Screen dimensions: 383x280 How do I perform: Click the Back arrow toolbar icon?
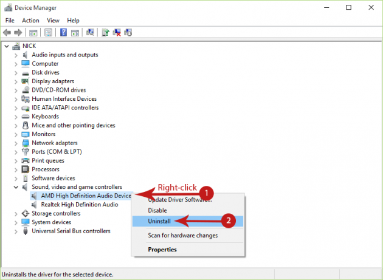pos(7,33)
